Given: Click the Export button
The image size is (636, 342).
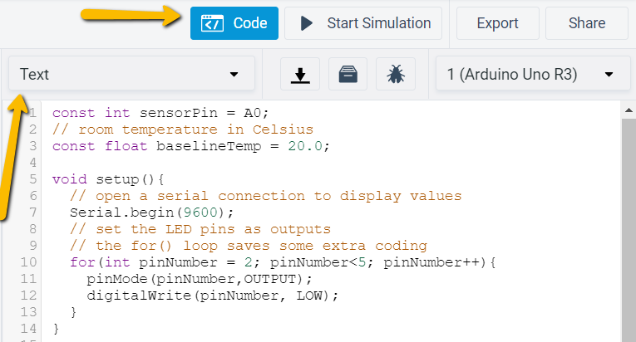Looking at the screenshot, I should point(497,23).
